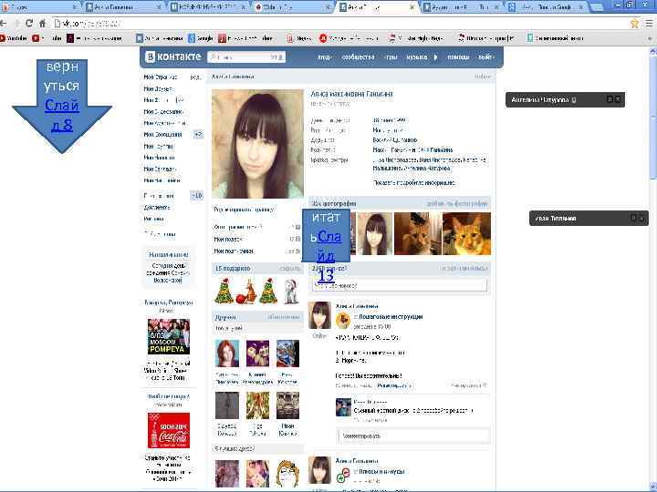Open the 15 подарков section header

tap(257, 268)
